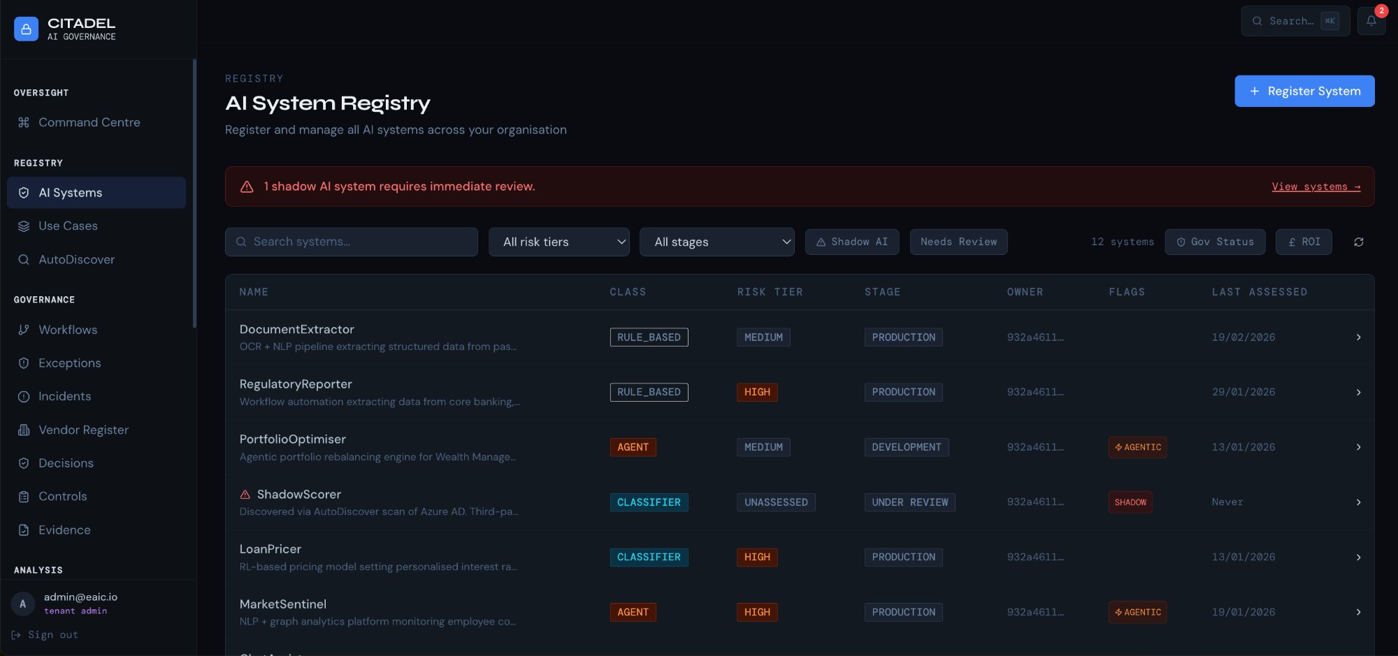1398x656 pixels.
Task: Toggle the Shadow AI filter
Action: click(852, 242)
